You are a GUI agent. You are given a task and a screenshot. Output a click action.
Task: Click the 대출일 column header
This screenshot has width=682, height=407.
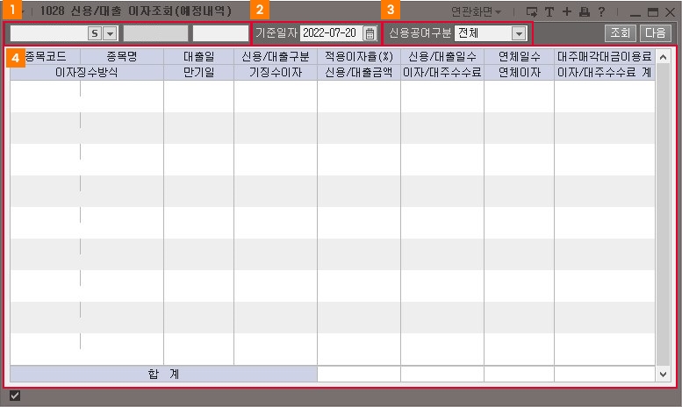(198, 56)
